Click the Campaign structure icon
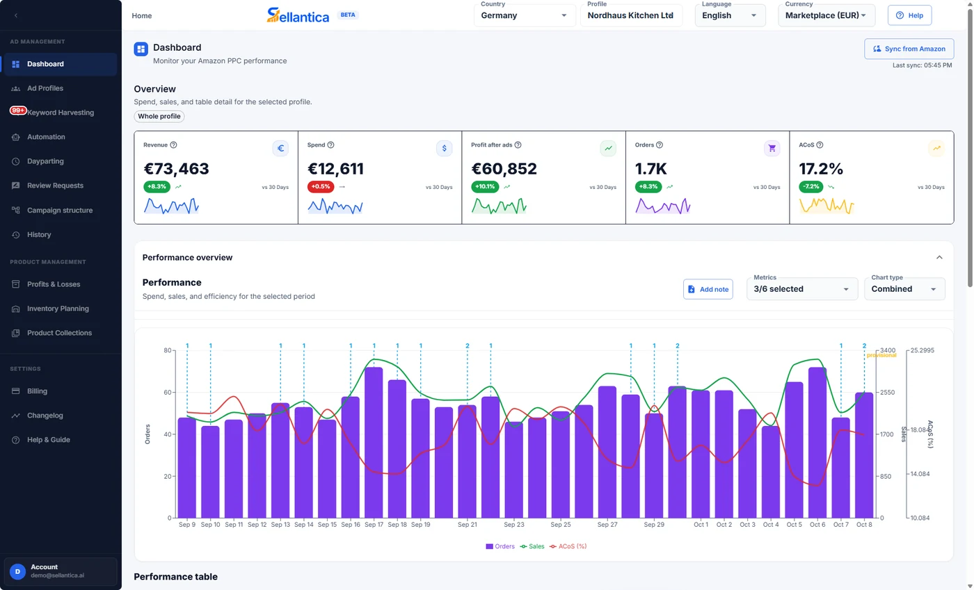The height and width of the screenshot is (590, 974). click(x=16, y=211)
